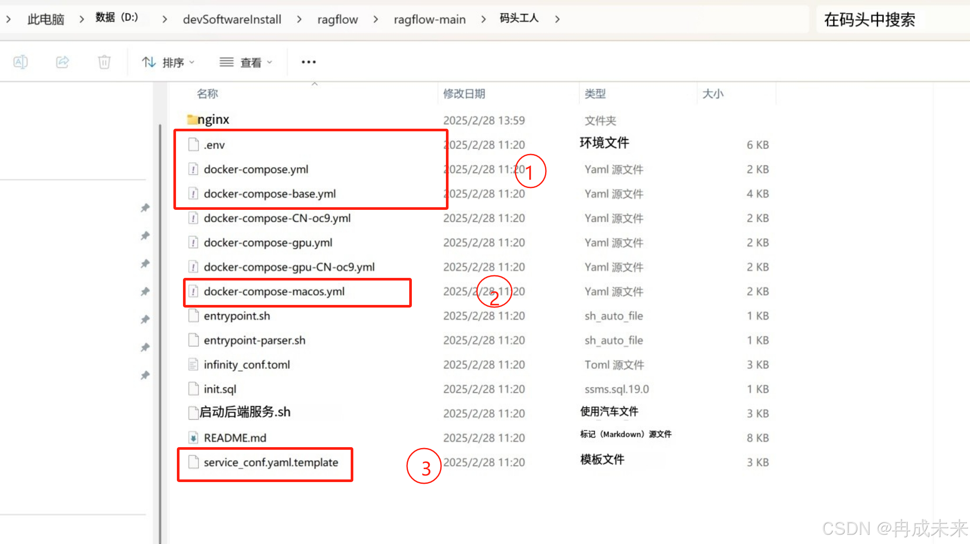Screen dimensions: 970x544
Task: Open the three-dots more options menu
Action: tap(308, 62)
